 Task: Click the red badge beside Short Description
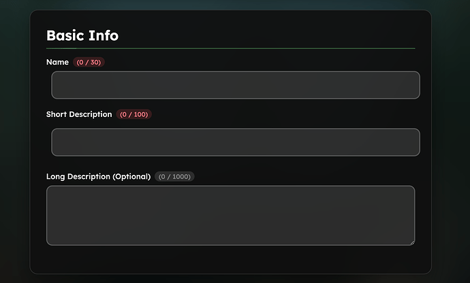coord(134,114)
